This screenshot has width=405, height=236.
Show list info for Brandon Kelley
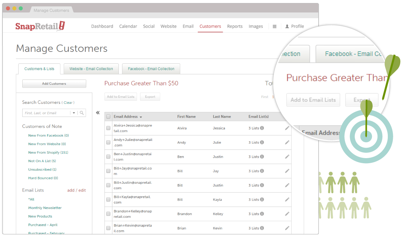click(262, 214)
